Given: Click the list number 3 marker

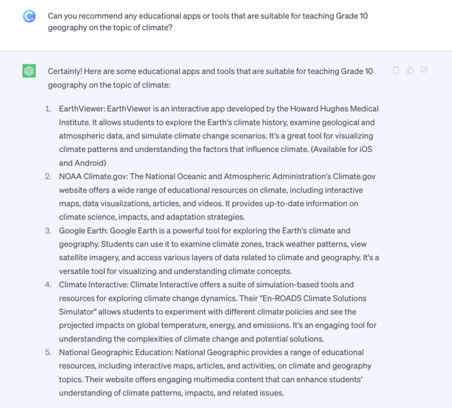Looking at the screenshot, I should [48, 231].
